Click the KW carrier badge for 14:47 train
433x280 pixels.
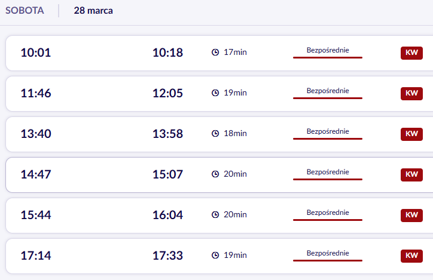tap(411, 174)
